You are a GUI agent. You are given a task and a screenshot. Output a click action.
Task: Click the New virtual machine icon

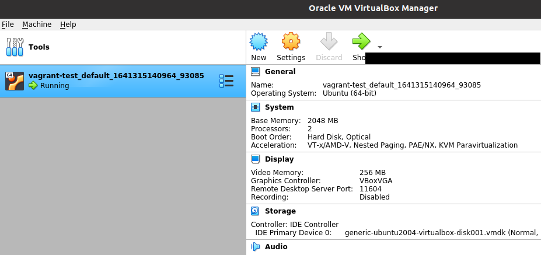point(259,41)
